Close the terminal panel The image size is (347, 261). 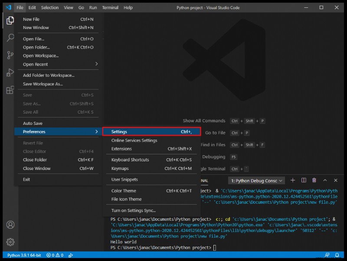pyautogui.click(x=335, y=180)
